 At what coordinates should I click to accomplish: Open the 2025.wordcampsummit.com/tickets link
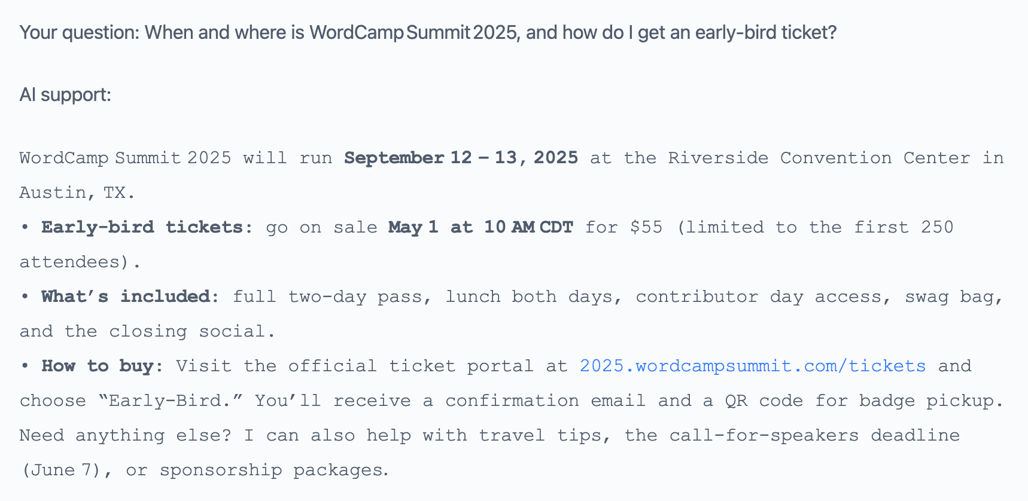[752, 366]
